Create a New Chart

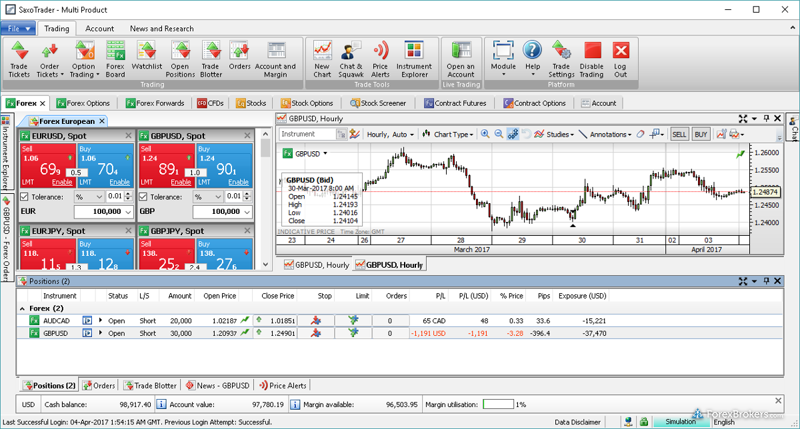coord(323,60)
